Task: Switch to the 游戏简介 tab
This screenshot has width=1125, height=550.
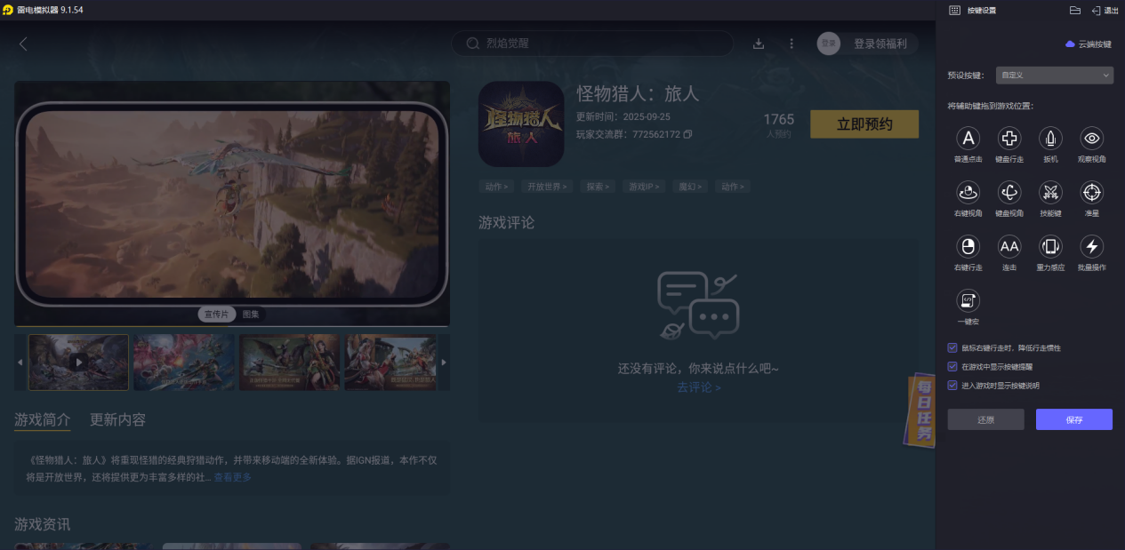Action: click(42, 419)
